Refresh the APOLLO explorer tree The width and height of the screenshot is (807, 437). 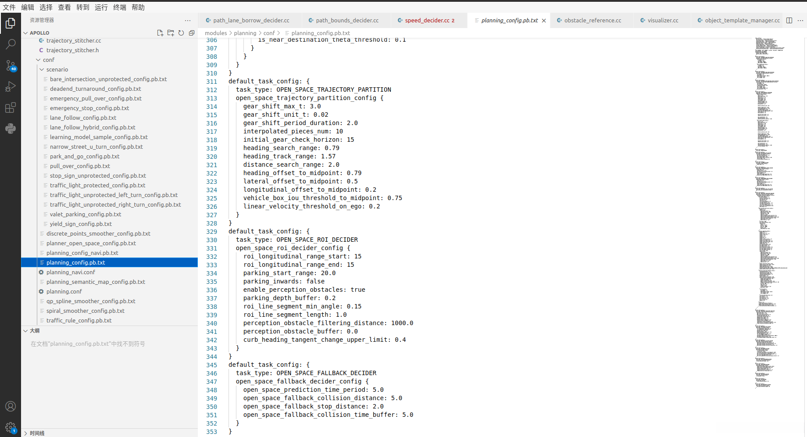tap(181, 33)
